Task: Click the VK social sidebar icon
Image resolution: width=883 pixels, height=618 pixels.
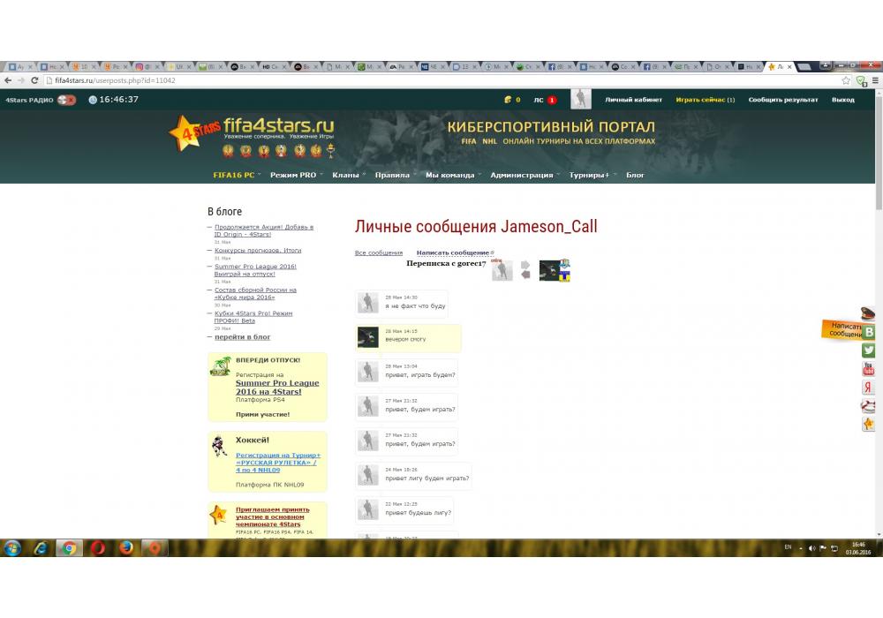Action: tap(869, 332)
